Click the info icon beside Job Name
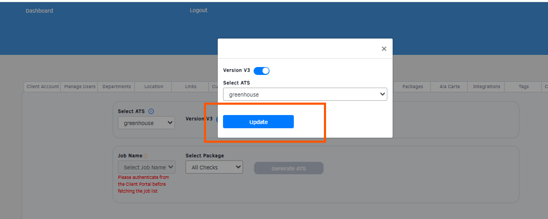 [x=146, y=156]
